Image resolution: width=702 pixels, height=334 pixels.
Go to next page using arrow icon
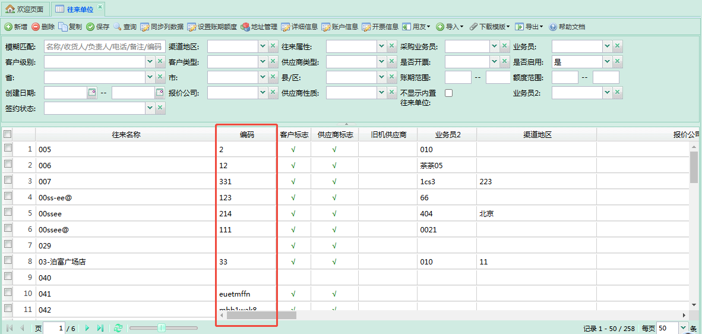pyautogui.click(x=87, y=327)
